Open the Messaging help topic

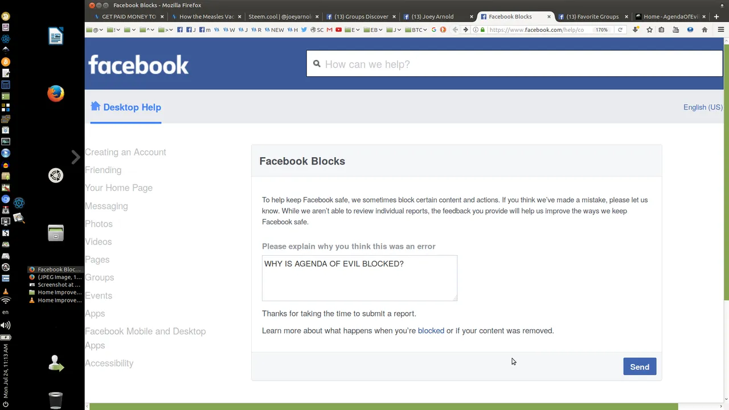107,206
